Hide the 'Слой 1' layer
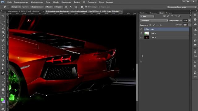The width and height of the screenshot is (198, 111). pos(141,33)
